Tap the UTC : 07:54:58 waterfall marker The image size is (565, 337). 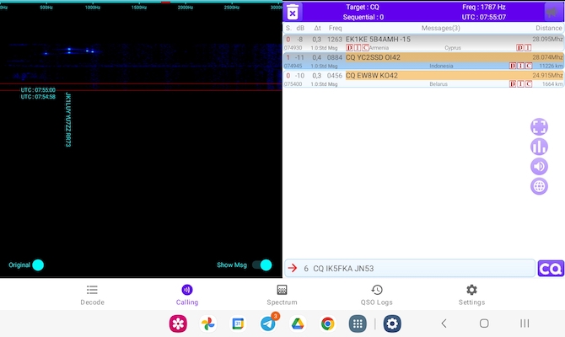click(38, 97)
